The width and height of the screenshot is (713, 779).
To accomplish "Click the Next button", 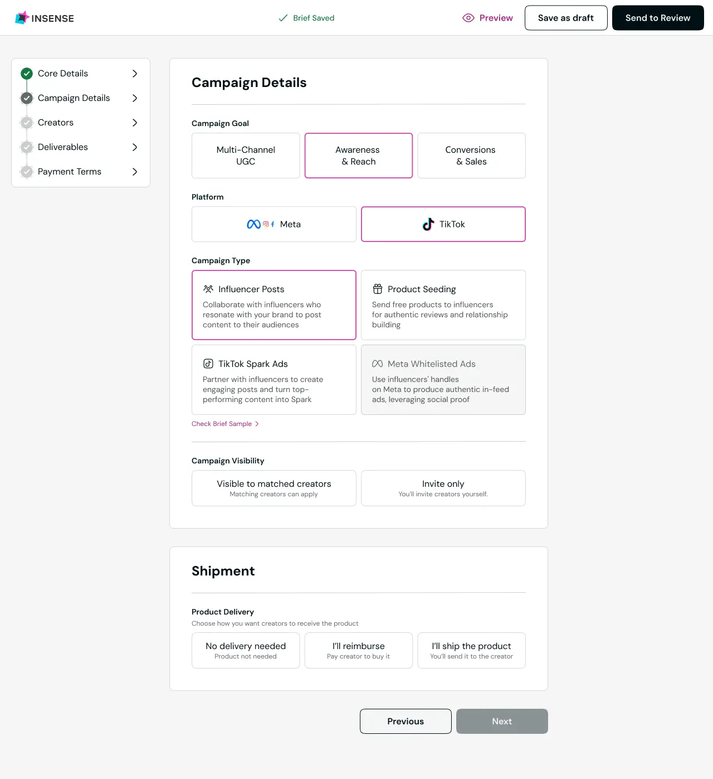I will (x=502, y=722).
